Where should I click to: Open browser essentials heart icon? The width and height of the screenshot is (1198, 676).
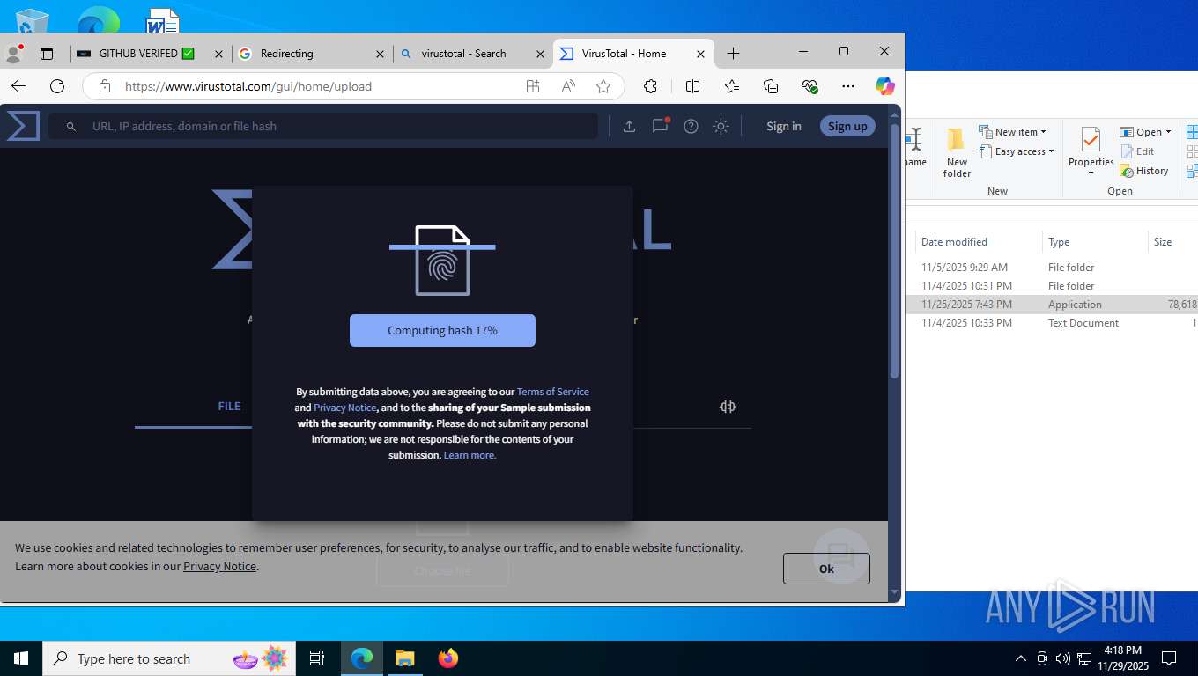[810, 86]
